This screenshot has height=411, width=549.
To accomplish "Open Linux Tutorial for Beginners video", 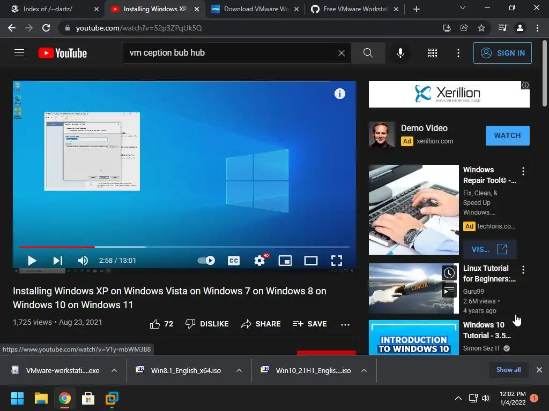I will click(489, 273).
